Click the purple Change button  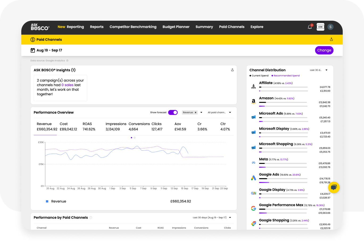[324, 50]
